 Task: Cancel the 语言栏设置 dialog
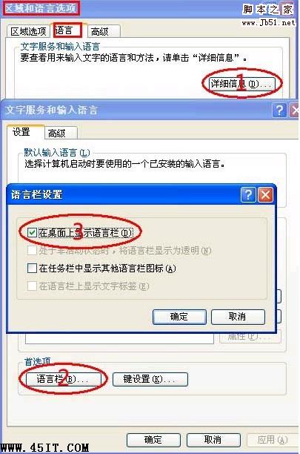(238, 317)
